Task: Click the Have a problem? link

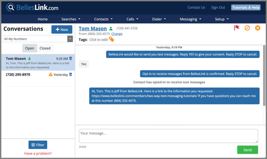Action: (38, 153)
